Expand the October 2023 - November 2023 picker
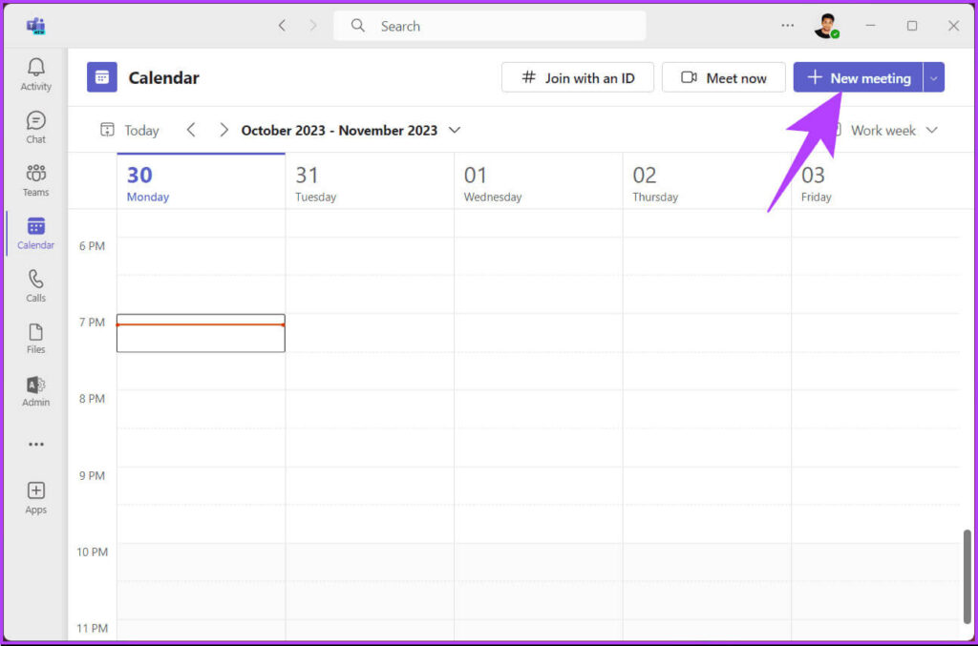 [x=351, y=130]
